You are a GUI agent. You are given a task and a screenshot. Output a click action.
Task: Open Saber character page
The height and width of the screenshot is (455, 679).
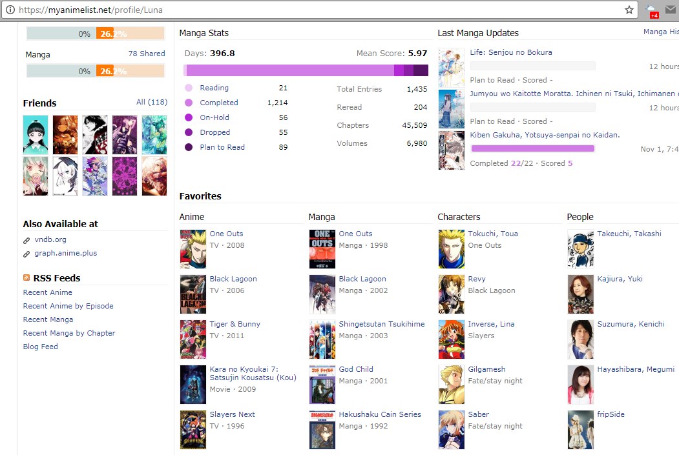click(478, 414)
